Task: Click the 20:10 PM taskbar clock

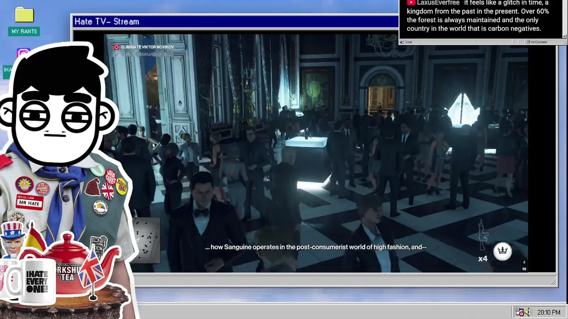Action: (x=549, y=312)
